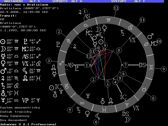
Task: Click the inner house 7 circle marker
Action: coord(126,65)
